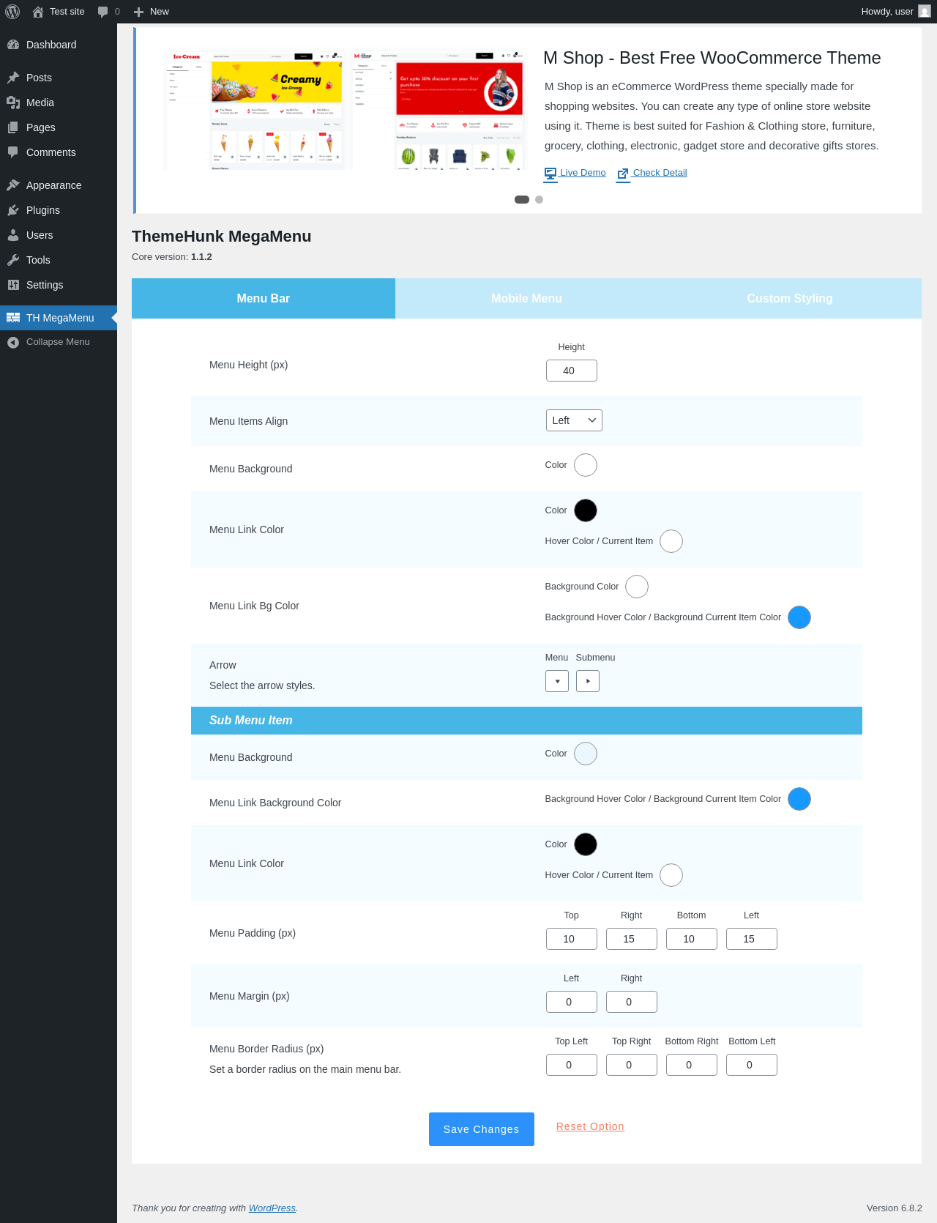The height and width of the screenshot is (1223, 937).
Task: Select the first carousel slide dot
Action: coord(522,199)
